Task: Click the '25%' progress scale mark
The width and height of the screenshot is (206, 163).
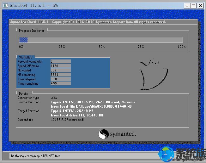Action: coord(62,47)
